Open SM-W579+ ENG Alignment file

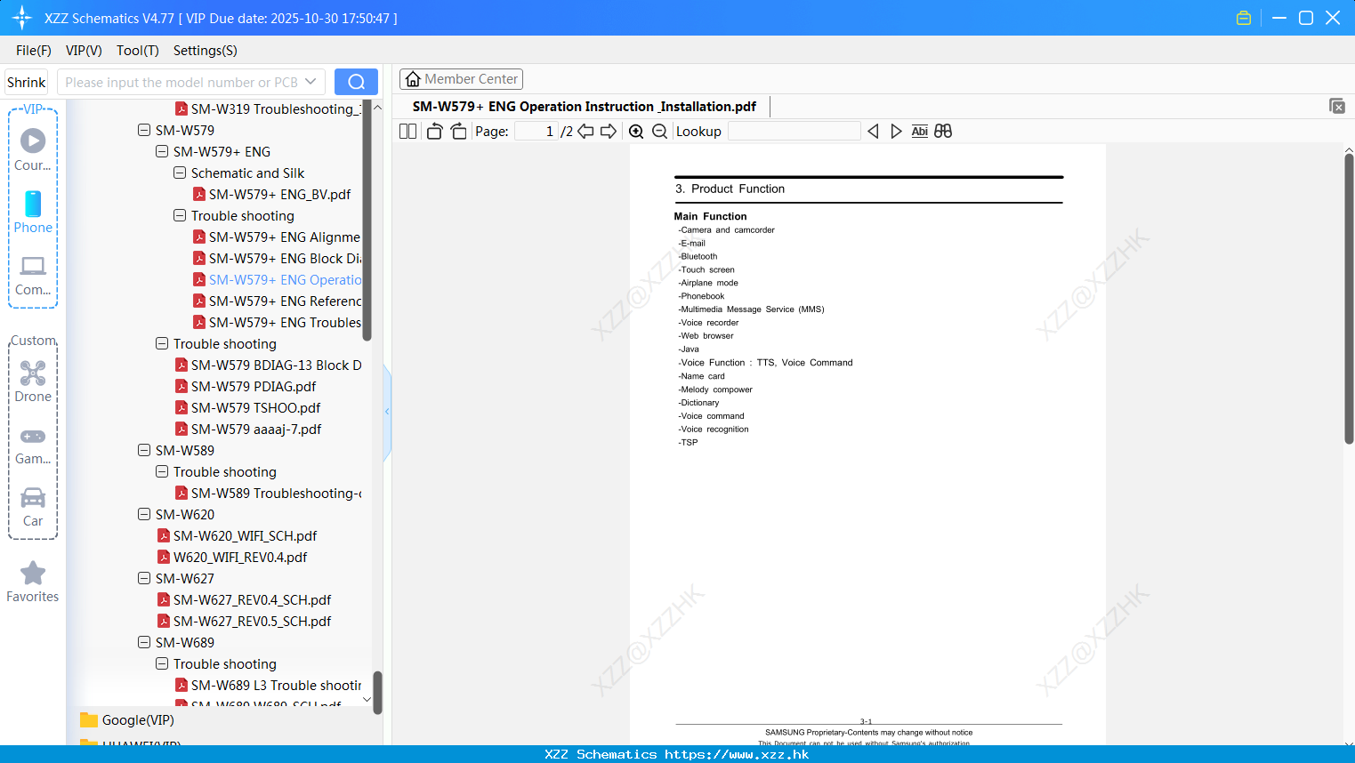tap(278, 237)
